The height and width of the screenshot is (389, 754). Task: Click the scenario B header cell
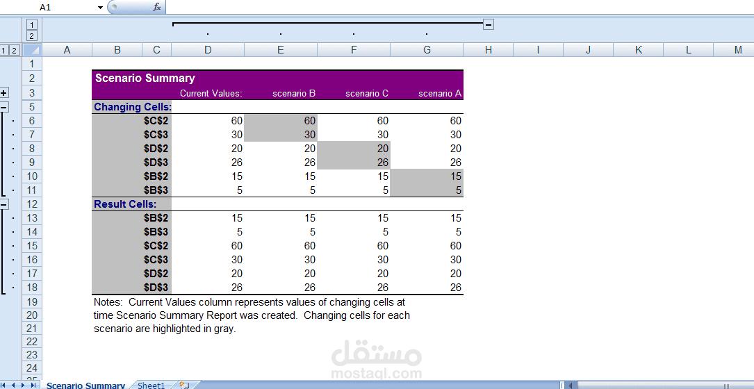point(281,93)
